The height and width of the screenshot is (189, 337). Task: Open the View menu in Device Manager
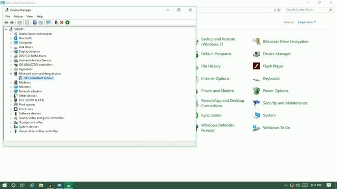click(x=29, y=16)
